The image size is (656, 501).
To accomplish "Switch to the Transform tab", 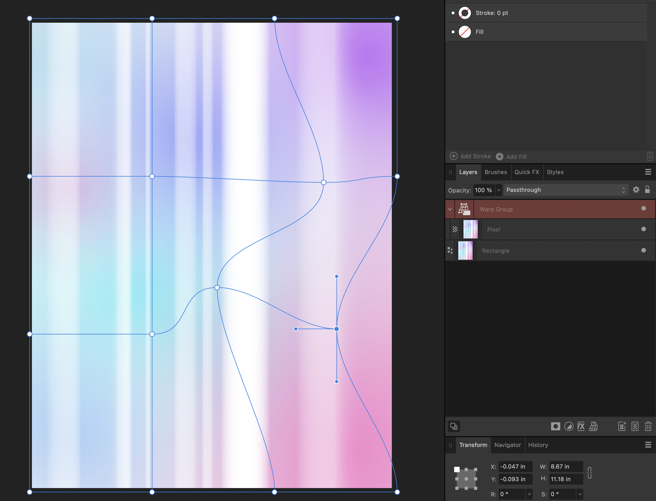I will pos(473,445).
